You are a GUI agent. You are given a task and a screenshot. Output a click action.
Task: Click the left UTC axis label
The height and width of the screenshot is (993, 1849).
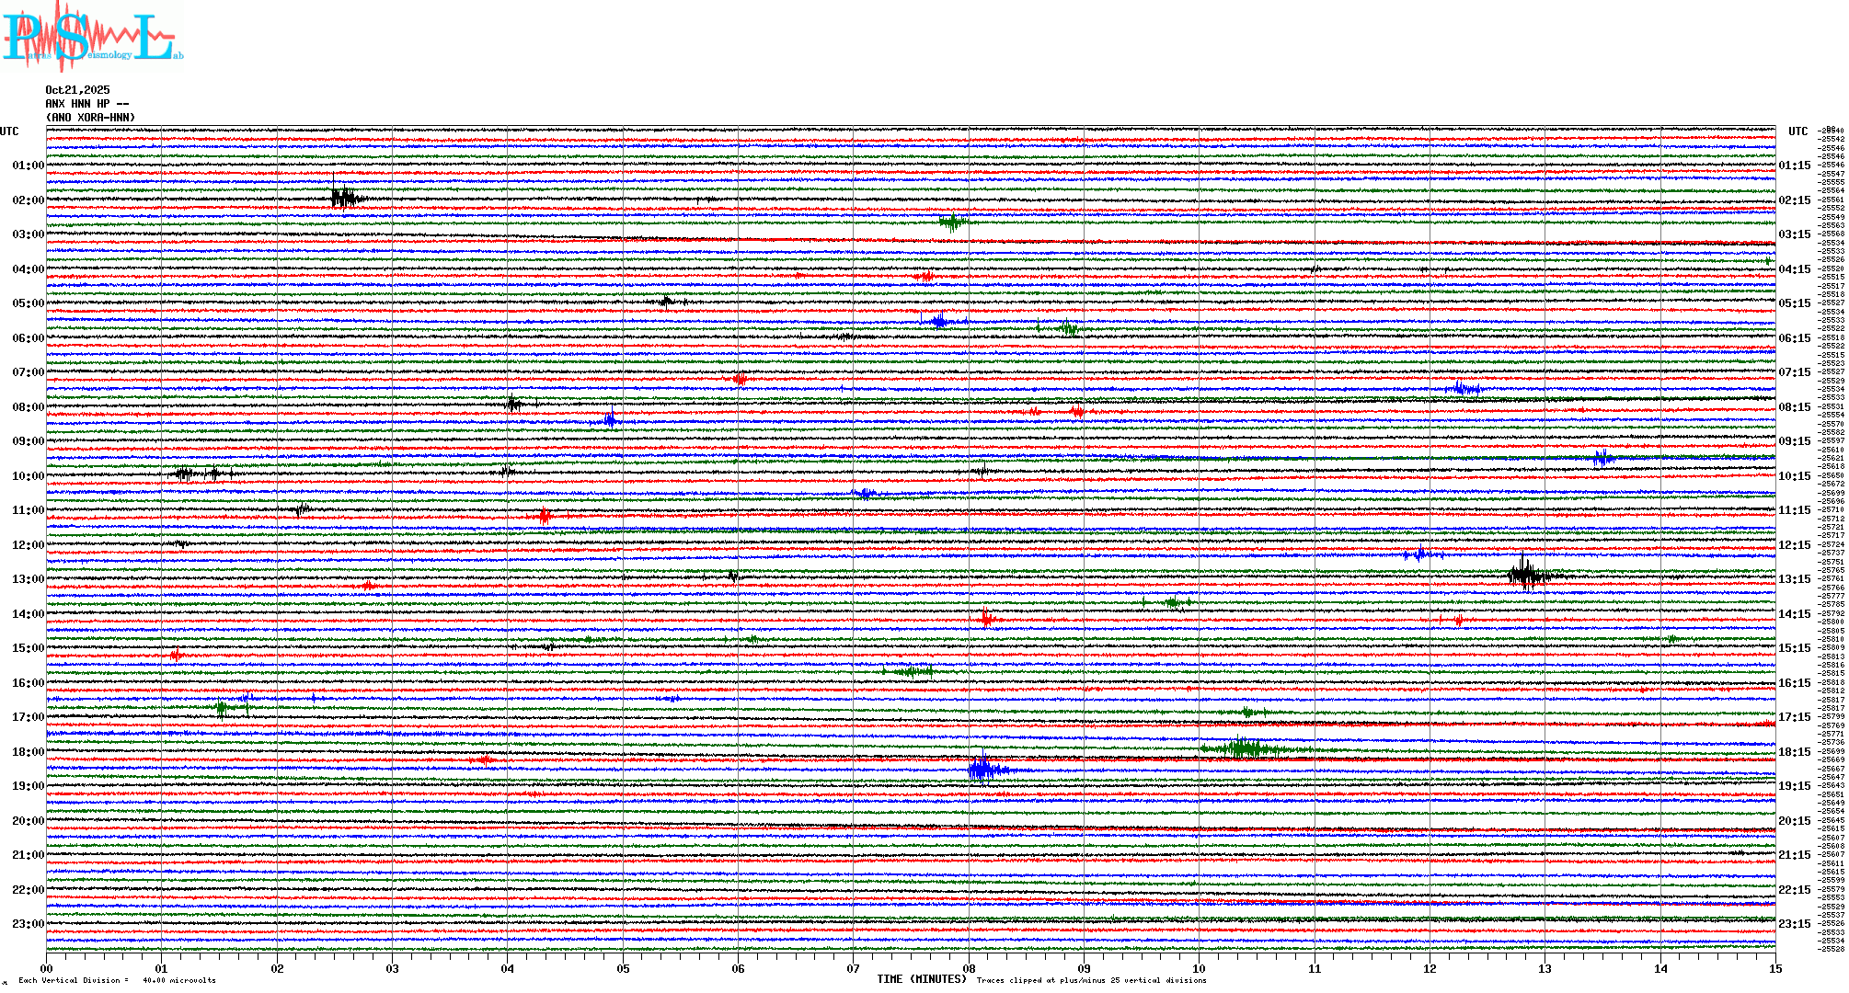(x=9, y=131)
